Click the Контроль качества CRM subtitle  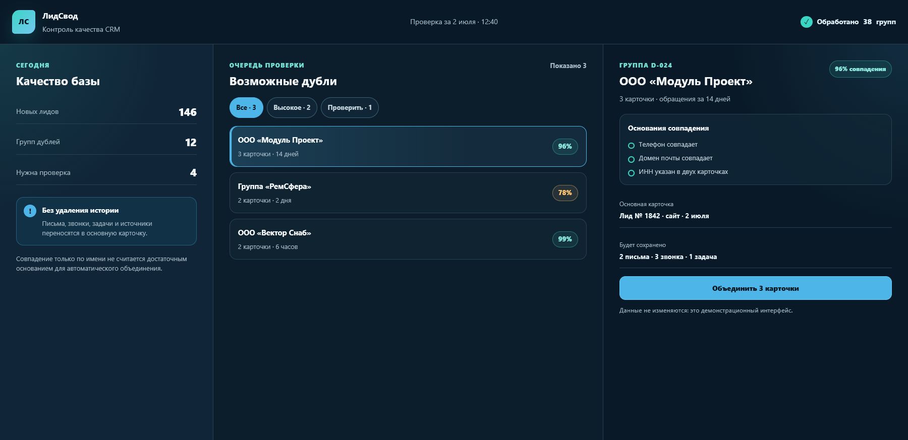pyautogui.click(x=81, y=29)
